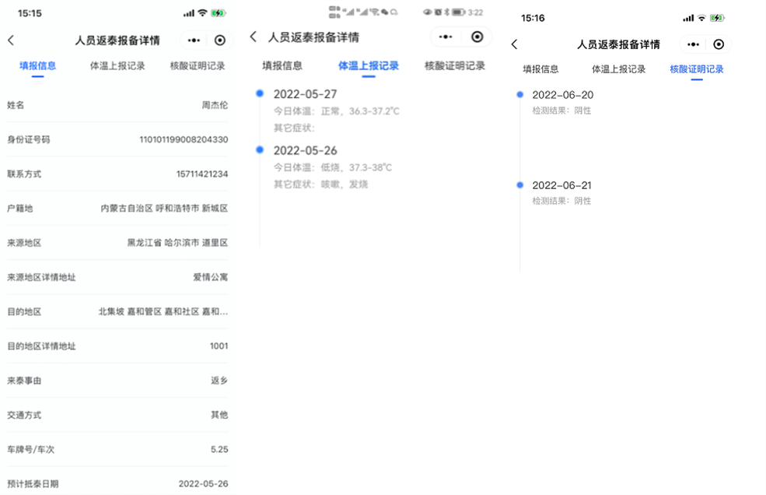Select timeline dot for 2022-05-26
The image size is (766, 495).
[x=260, y=149]
